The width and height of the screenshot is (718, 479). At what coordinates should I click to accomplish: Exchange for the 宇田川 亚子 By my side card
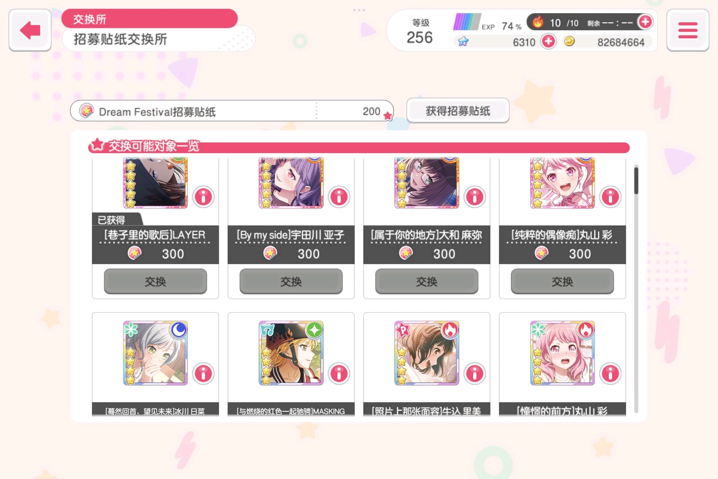[x=291, y=281]
